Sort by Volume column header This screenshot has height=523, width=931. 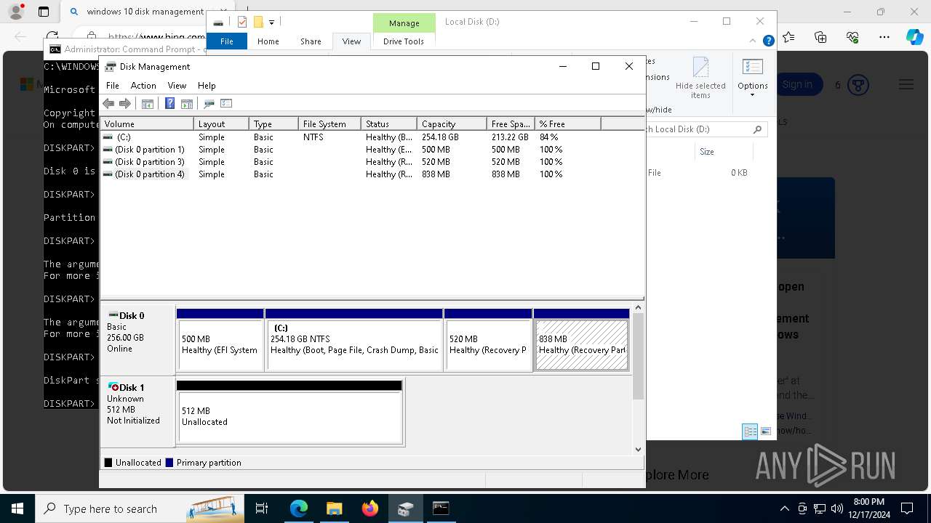click(x=147, y=124)
